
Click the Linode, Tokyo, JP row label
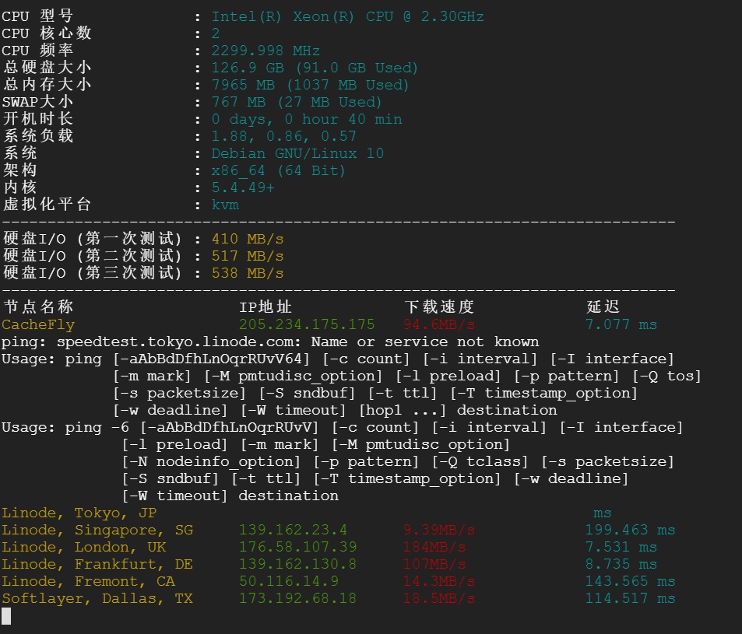(x=79, y=513)
